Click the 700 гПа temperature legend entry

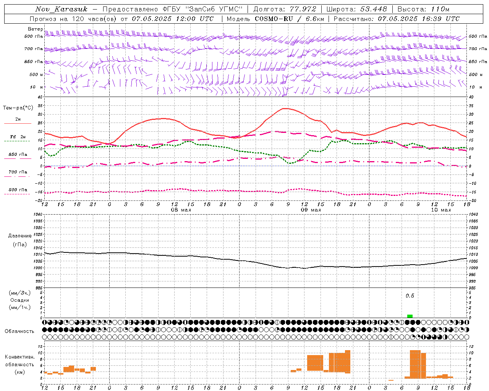[18, 172]
